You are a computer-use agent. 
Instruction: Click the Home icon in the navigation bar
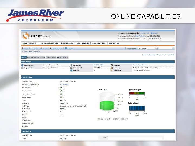[x=22, y=48]
